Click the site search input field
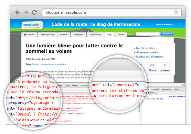This screenshot has width=191, height=134. 148,34
